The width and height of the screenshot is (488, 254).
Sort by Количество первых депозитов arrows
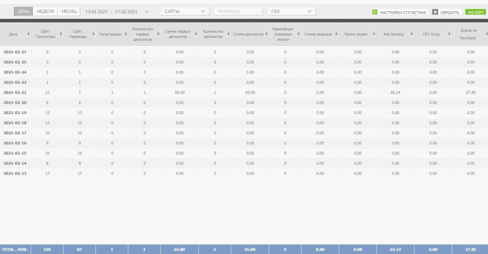tap(158, 34)
